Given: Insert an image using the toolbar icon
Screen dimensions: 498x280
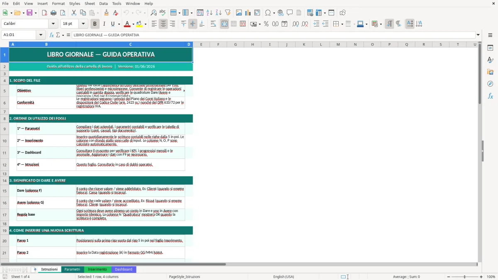Looking at the screenshot, I should coord(239,13).
